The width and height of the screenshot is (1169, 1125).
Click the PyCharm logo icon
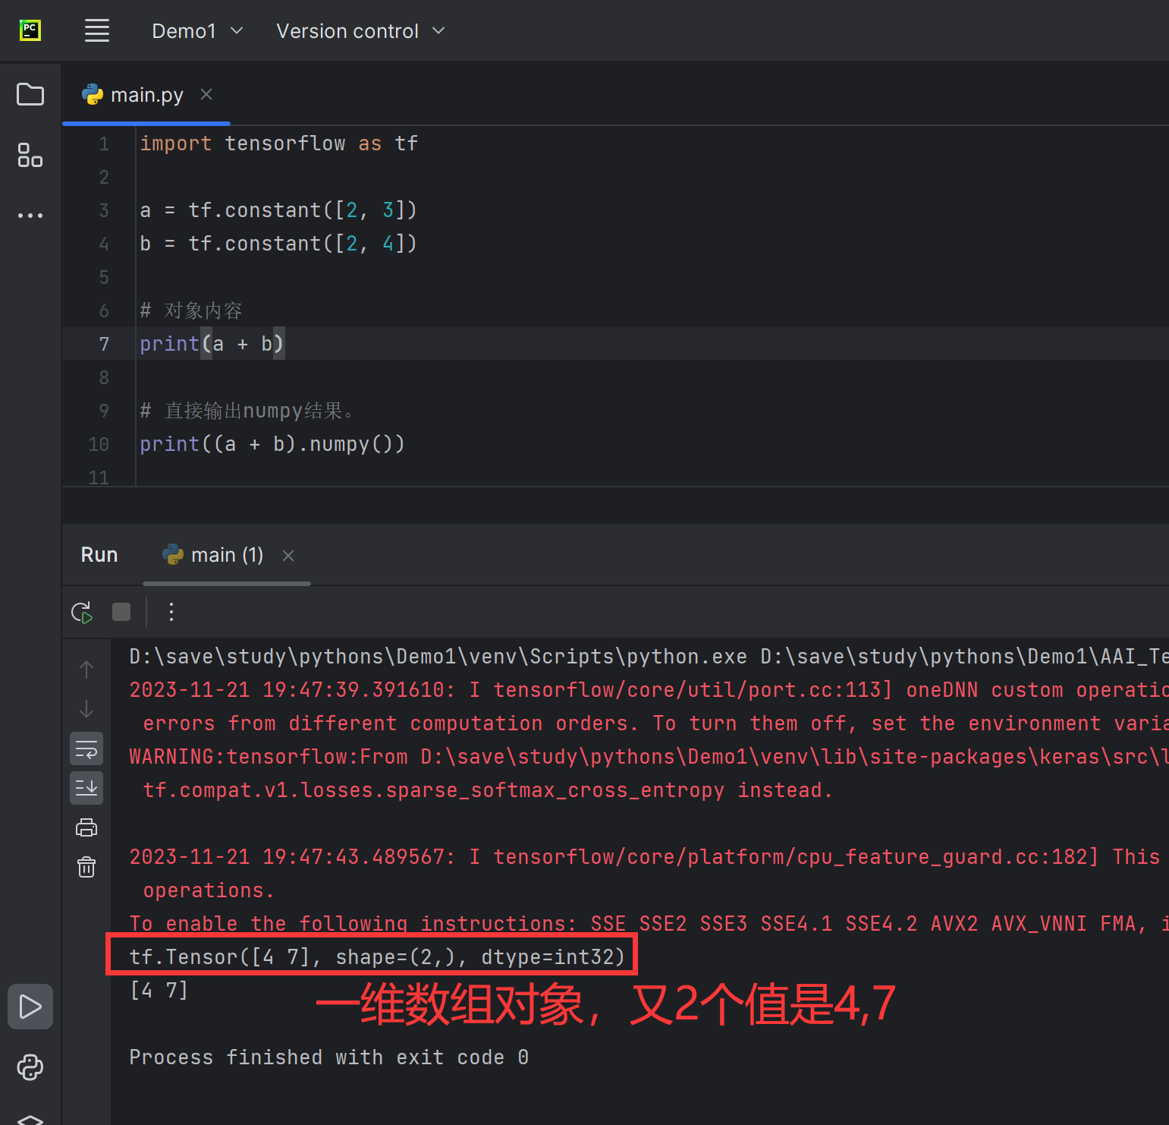(x=30, y=30)
